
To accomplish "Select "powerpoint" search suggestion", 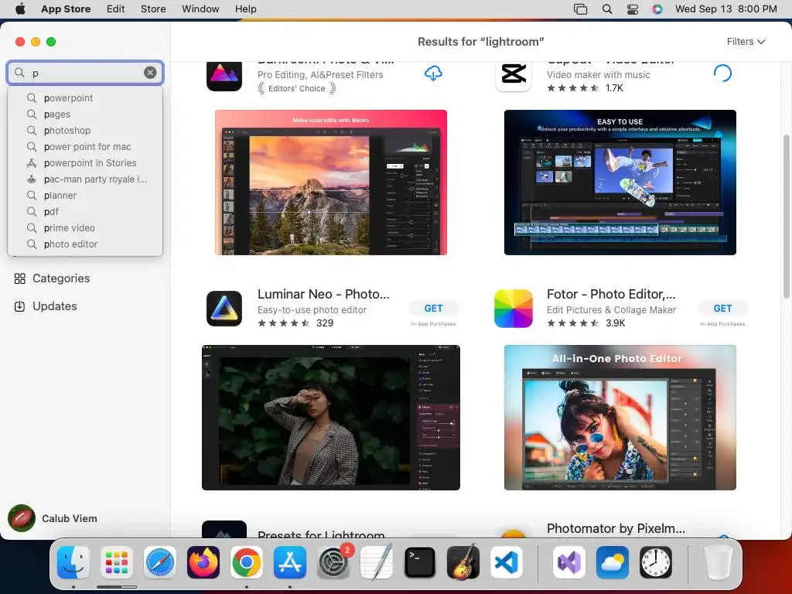I will pos(85,98).
